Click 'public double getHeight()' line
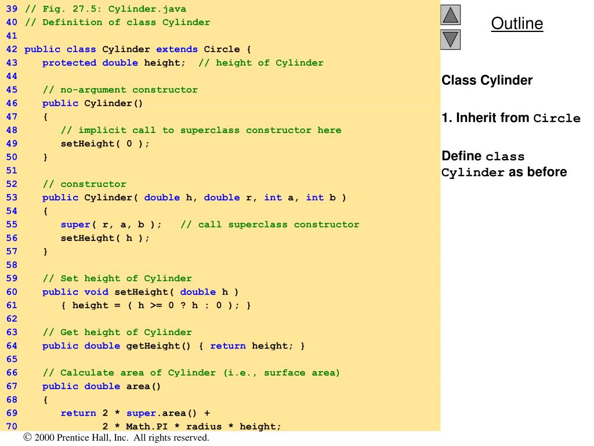594x446 pixels. coord(173,346)
